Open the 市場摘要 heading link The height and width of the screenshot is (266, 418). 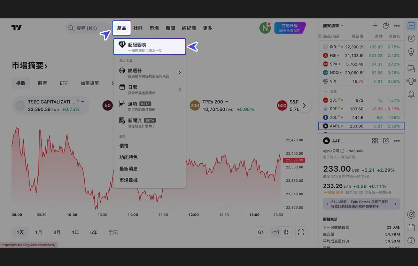point(30,65)
